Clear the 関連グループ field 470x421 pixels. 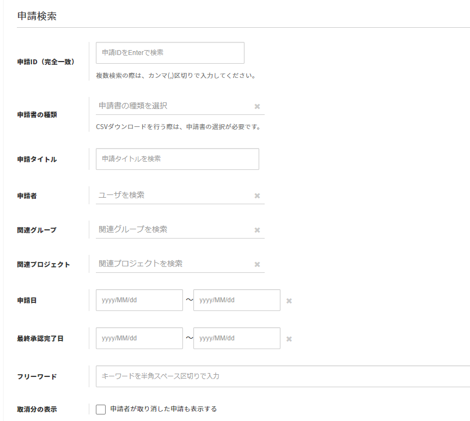tap(257, 230)
